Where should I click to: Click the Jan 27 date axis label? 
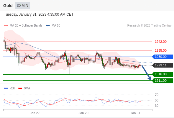point(35,113)
